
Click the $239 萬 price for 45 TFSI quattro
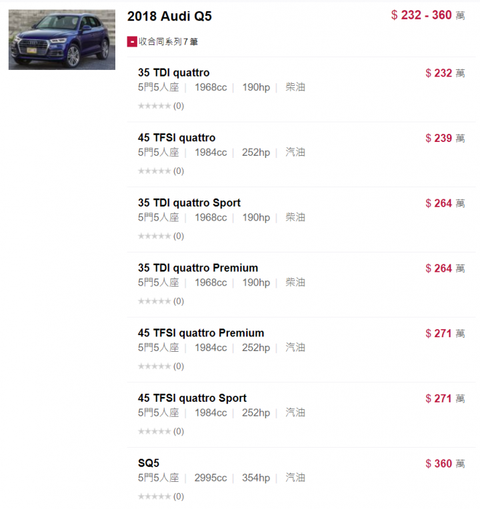pyautogui.click(x=445, y=139)
